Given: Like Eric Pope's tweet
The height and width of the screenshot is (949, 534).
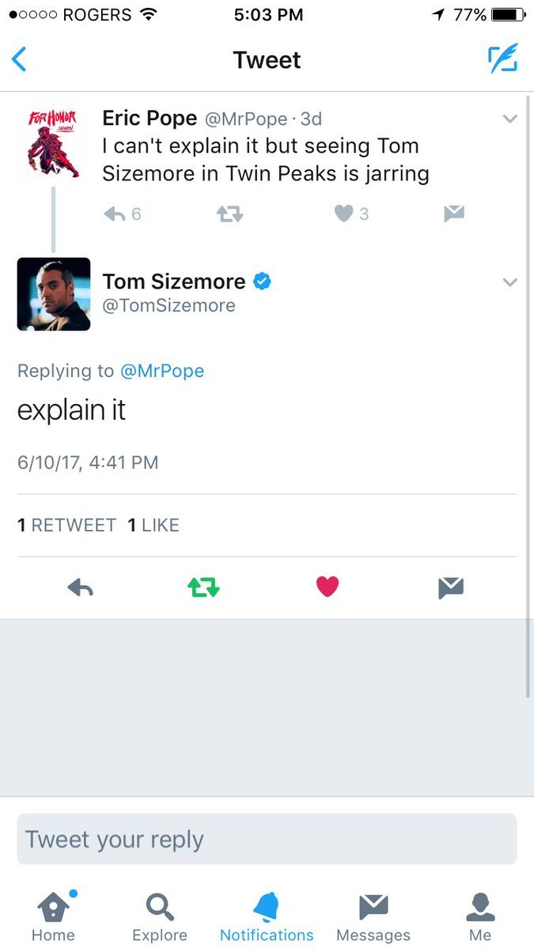Looking at the screenshot, I should 344,214.
